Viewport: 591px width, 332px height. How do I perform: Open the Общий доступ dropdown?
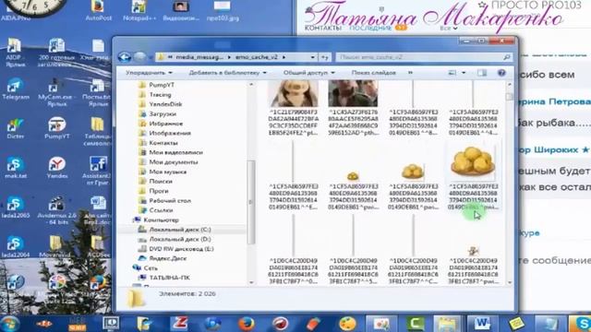pos(309,73)
